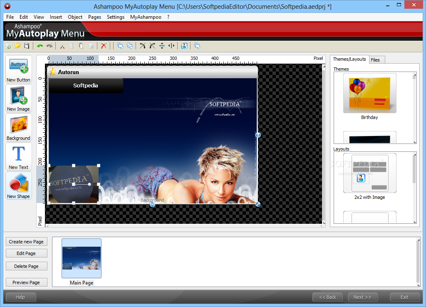Select the Birthday theme thumbnail
The height and width of the screenshot is (307, 426).
tap(369, 94)
